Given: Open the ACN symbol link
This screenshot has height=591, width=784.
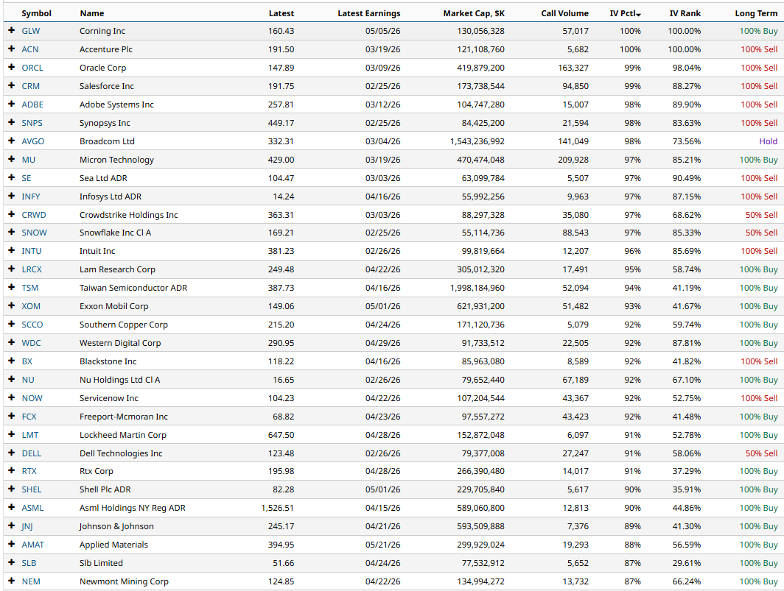Looking at the screenshot, I should pos(30,49).
